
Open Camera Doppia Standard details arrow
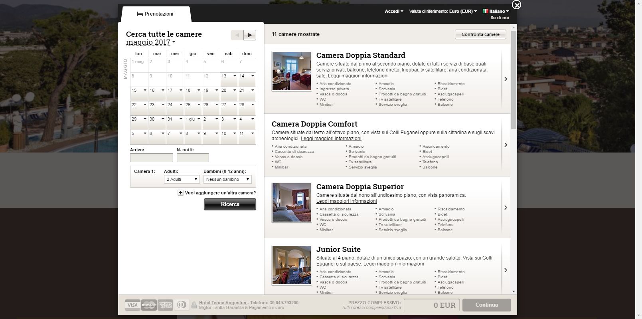(506, 79)
